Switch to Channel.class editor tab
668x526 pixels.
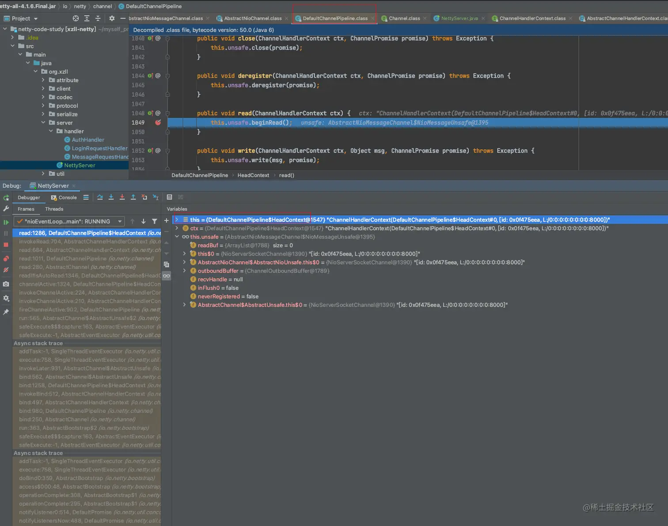point(404,19)
